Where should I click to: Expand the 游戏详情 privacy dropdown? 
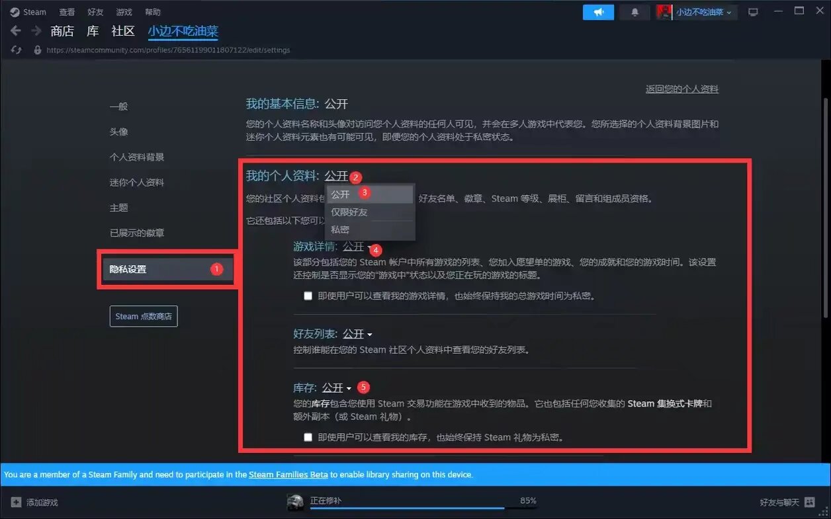[x=357, y=247]
